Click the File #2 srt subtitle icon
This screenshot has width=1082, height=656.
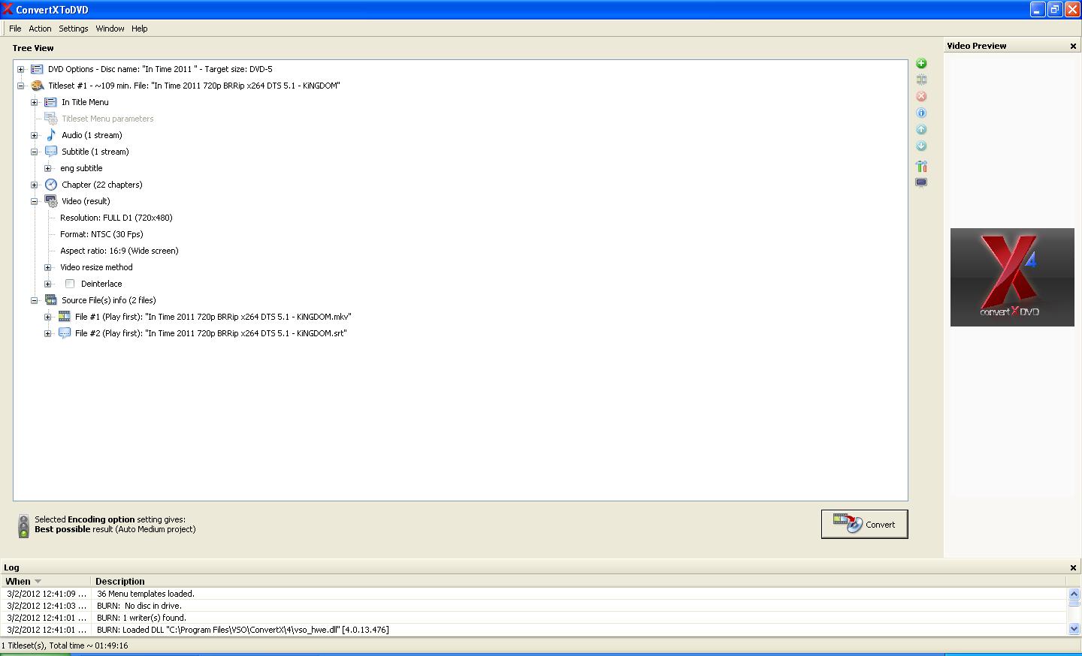(x=64, y=333)
